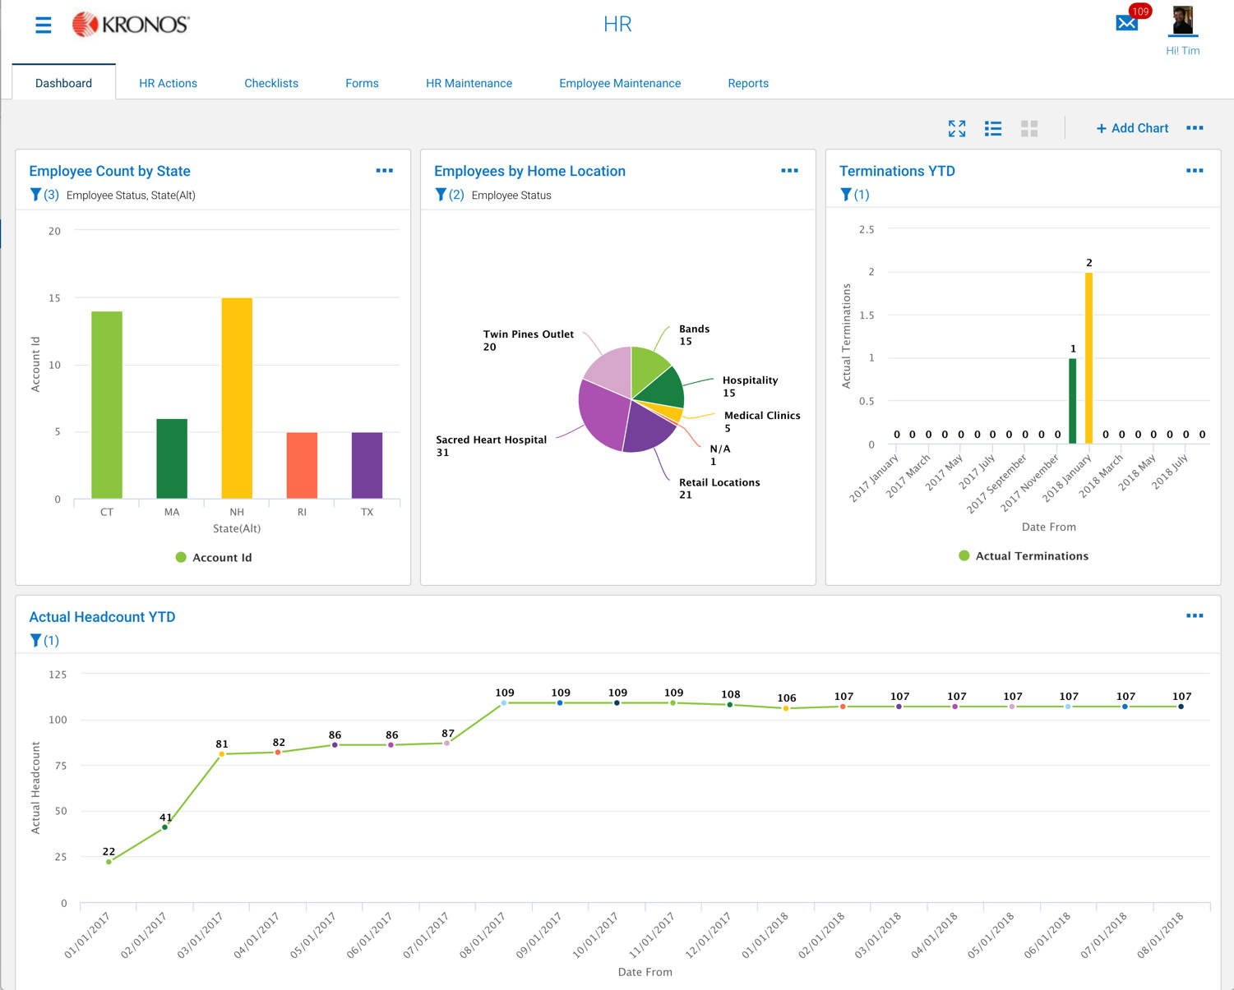Click the Add Chart button
This screenshot has width=1234, height=990.
pyautogui.click(x=1132, y=128)
